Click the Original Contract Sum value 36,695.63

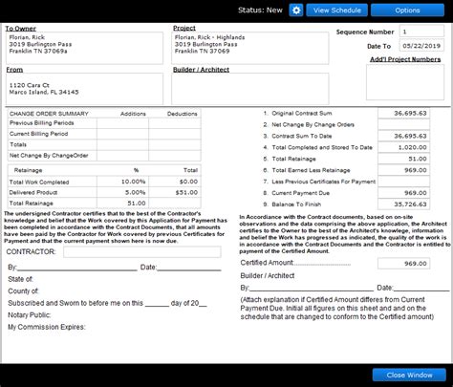point(403,113)
